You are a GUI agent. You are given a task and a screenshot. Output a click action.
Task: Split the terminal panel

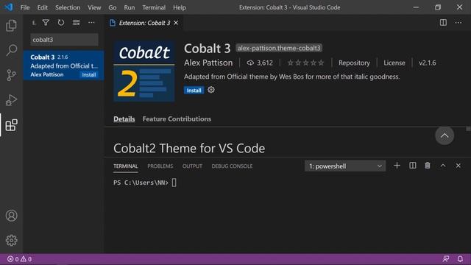click(x=413, y=166)
